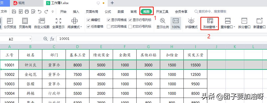Click cell with name 钟汉良

pos(30,65)
